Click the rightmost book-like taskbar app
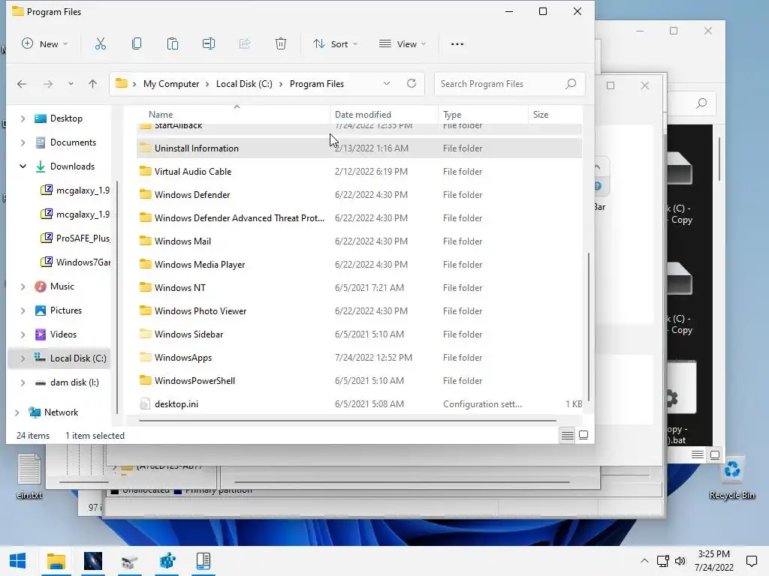The width and height of the screenshot is (769, 576). click(203, 561)
